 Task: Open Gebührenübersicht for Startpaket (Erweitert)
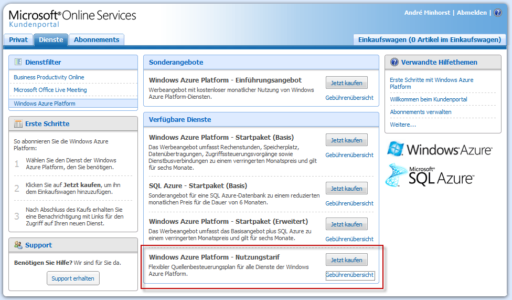point(349,239)
